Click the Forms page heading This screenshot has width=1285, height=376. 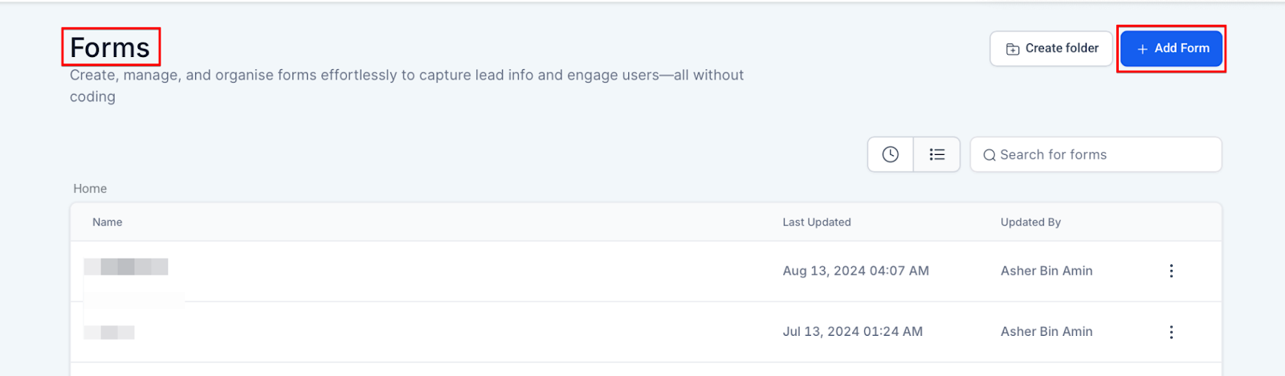110,47
